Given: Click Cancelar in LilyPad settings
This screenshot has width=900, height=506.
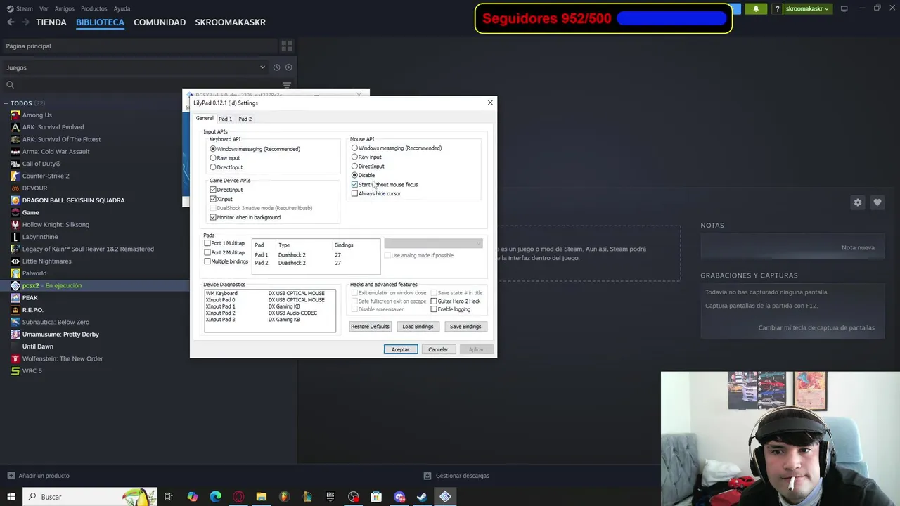Looking at the screenshot, I should pyautogui.click(x=438, y=349).
